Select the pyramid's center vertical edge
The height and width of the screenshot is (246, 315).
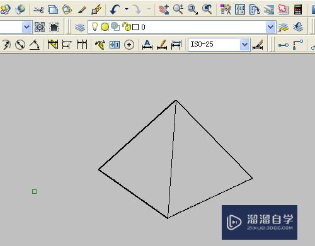[172, 159]
